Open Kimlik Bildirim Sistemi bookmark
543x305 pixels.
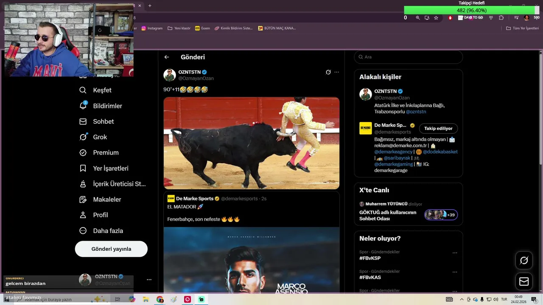(233, 28)
